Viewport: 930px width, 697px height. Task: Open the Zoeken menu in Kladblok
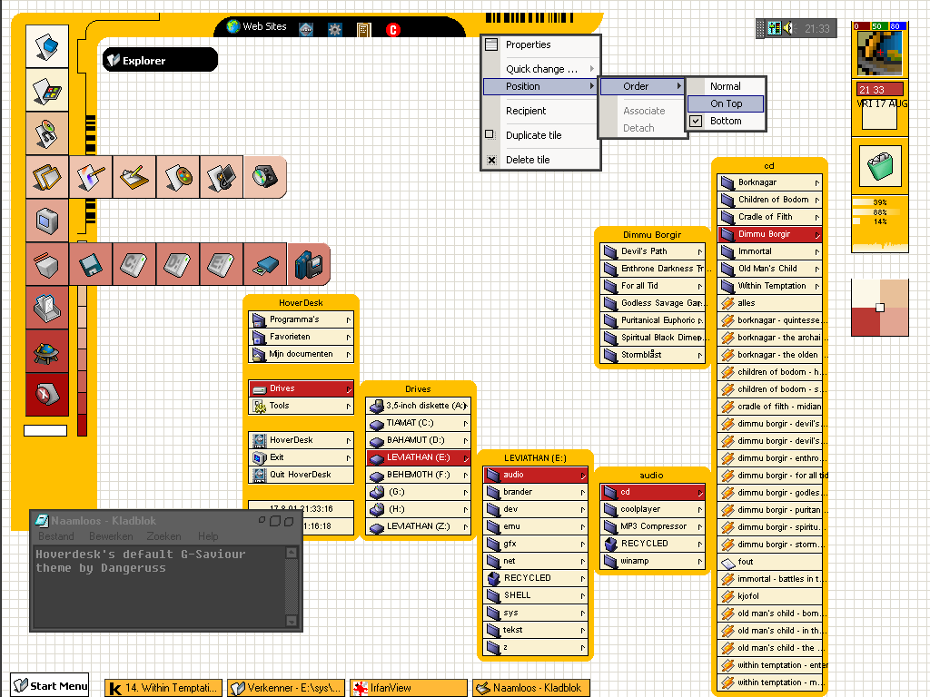(163, 536)
